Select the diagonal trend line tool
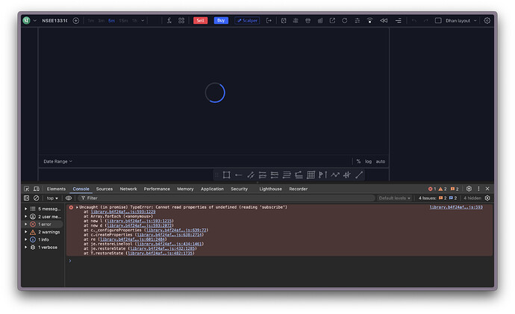This screenshot has width=515, height=314. [x=359, y=175]
